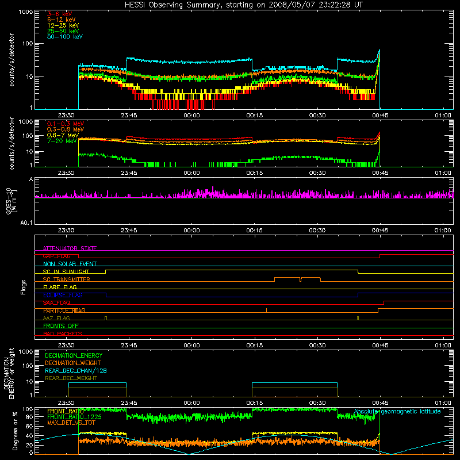Click the green 25-50 keV legend label
Image resolution: width=460 pixels, height=460 pixels.
[63, 31]
